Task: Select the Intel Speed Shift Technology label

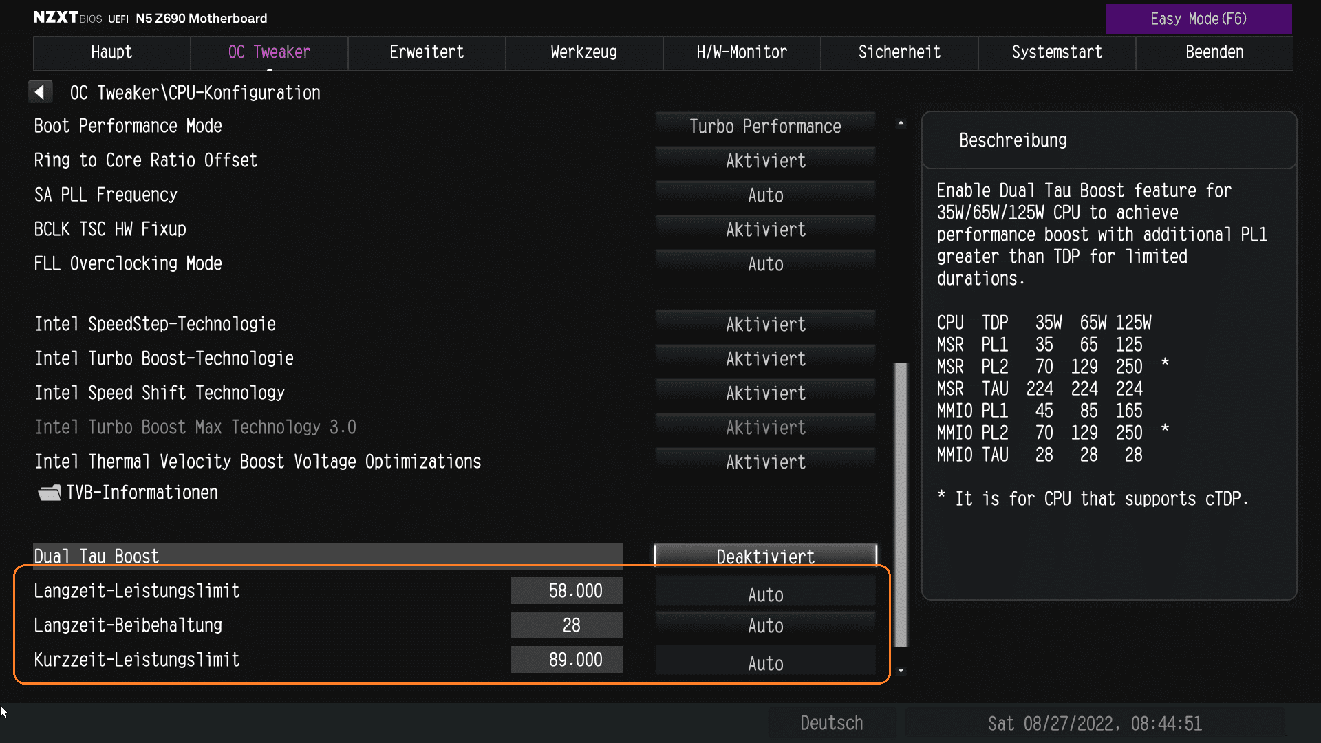Action: coord(160,394)
